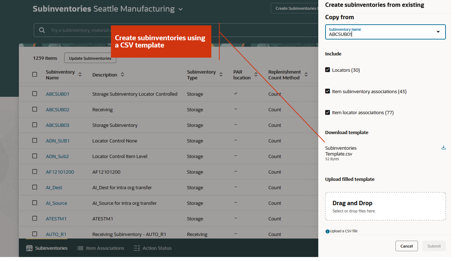Open the ABCSUB03 subinventory link

[57, 125]
